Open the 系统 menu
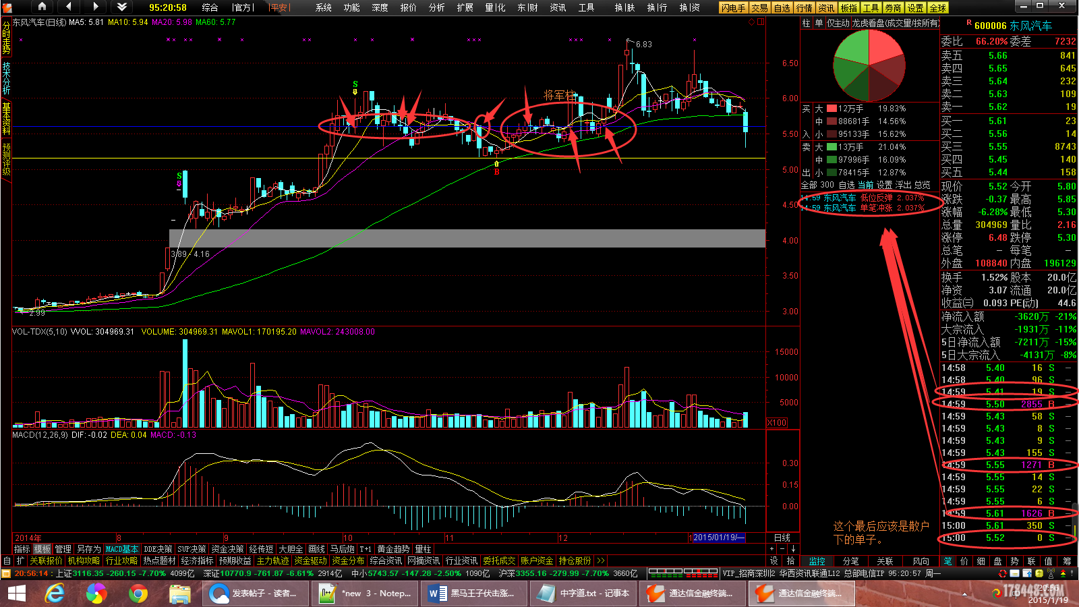This screenshot has height=607, width=1079. point(324,7)
